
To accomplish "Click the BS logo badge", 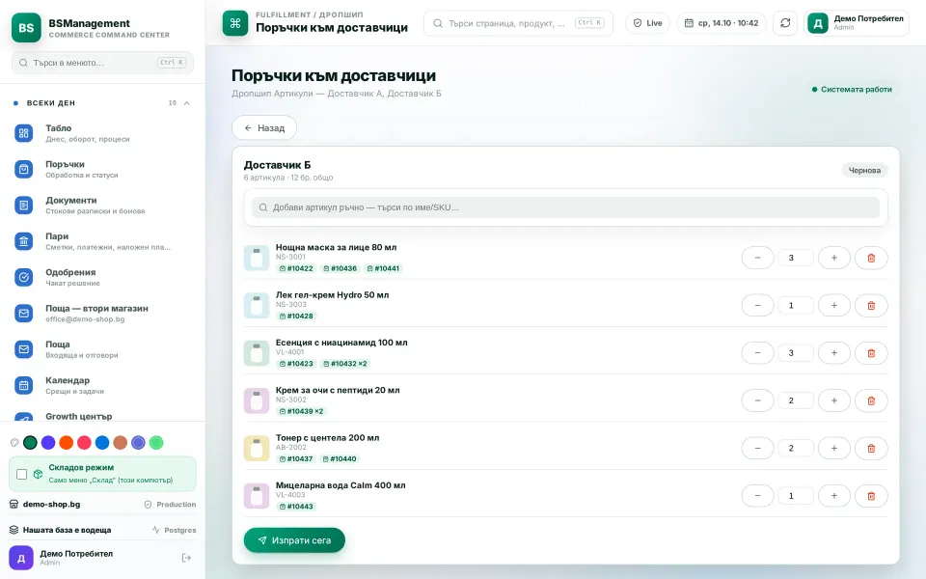I will click(x=26, y=28).
